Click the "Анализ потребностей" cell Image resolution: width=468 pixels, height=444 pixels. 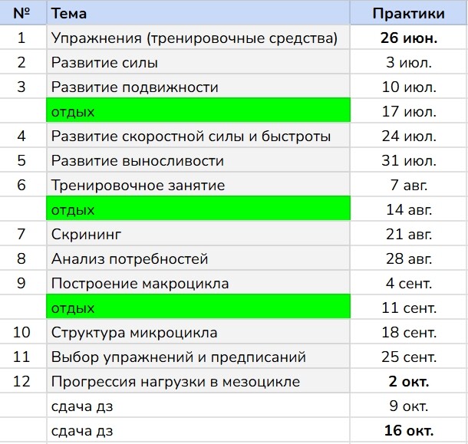(x=198, y=259)
